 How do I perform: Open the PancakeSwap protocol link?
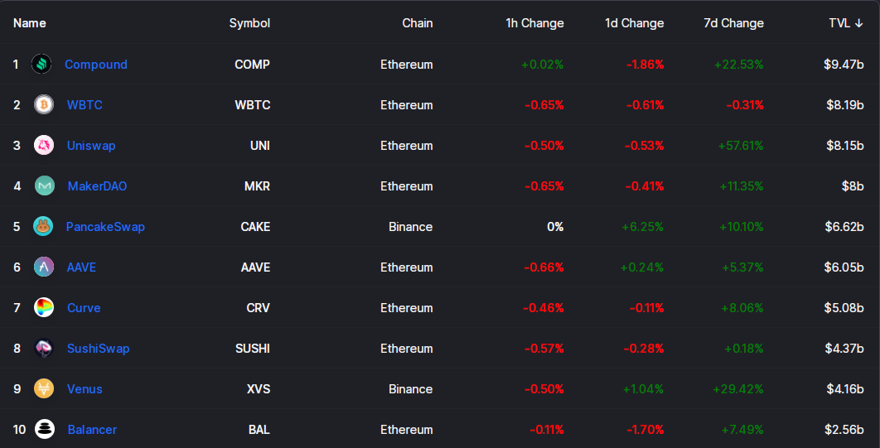(105, 227)
